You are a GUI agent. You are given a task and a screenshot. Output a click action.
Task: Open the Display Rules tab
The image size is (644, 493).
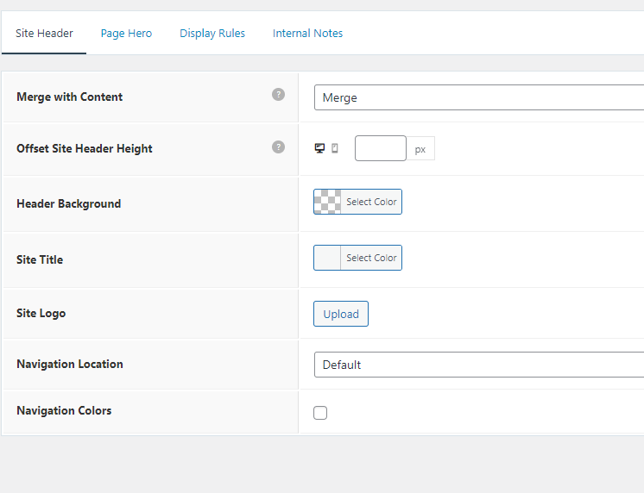[212, 34]
